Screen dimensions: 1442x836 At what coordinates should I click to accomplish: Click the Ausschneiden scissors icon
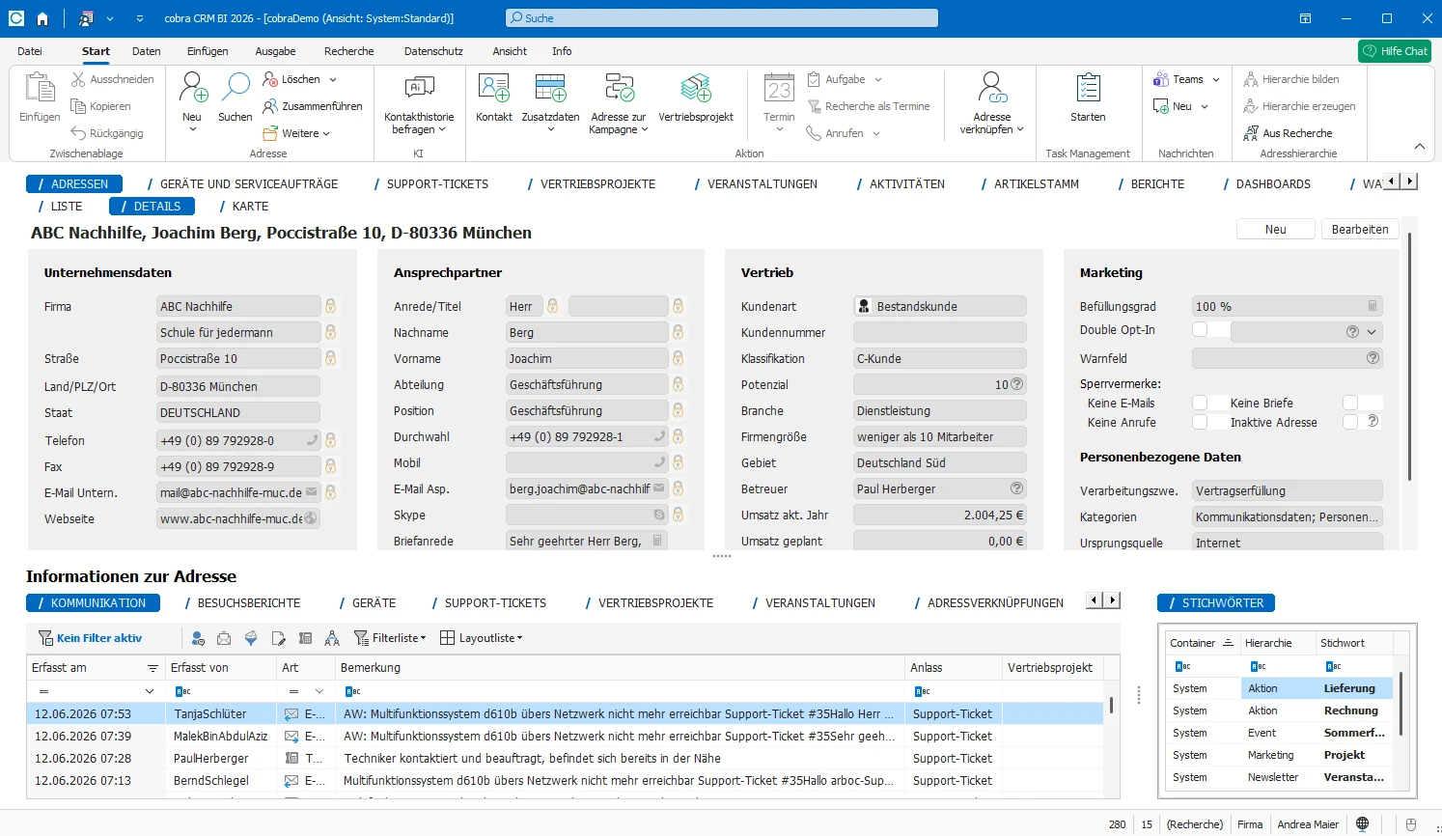(x=79, y=79)
